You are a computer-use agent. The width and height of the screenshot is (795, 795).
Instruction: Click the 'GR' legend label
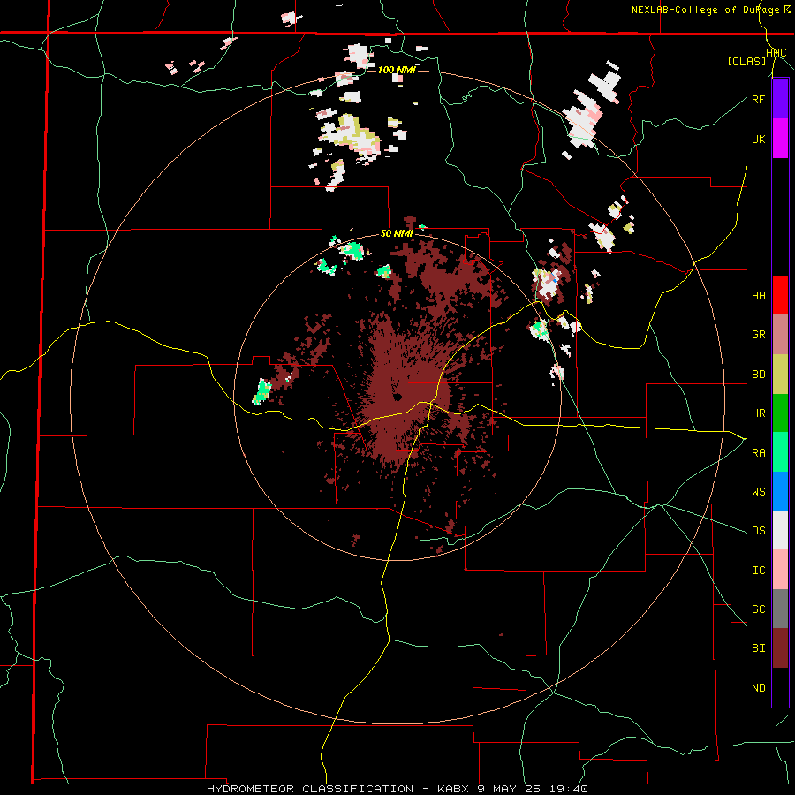[758, 335]
